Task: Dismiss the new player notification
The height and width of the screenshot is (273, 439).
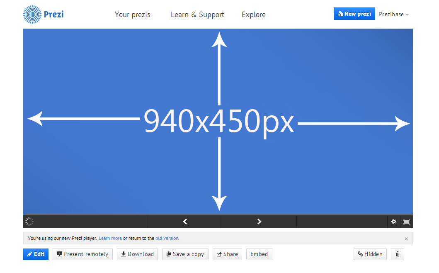Action: coord(406,238)
